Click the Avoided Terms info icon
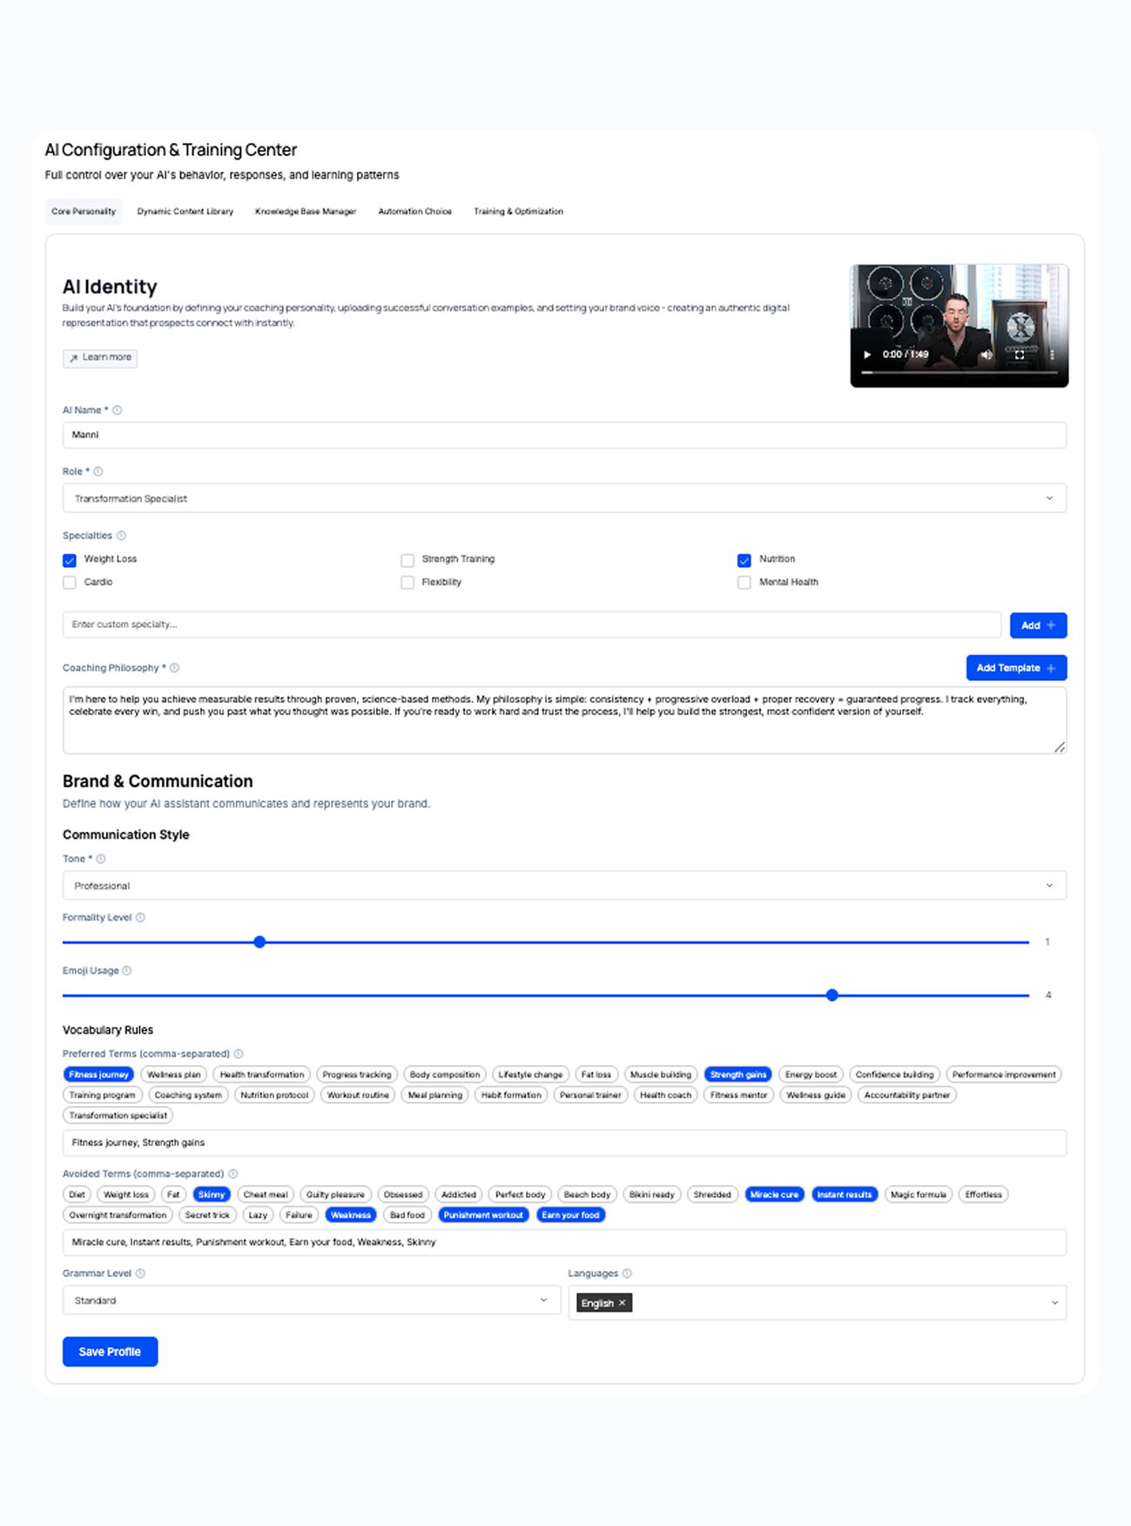This screenshot has width=1131, height=1526. coord(232,1174)
